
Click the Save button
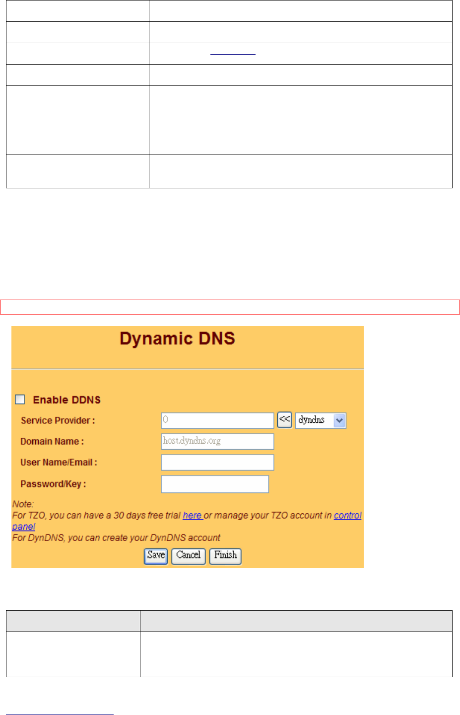click(x=156, y=556)
